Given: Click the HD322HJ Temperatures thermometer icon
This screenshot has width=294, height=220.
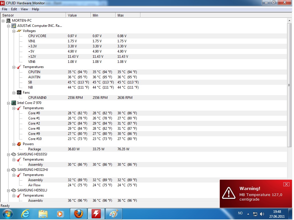Looking at the screenshot, I should 19,175.
